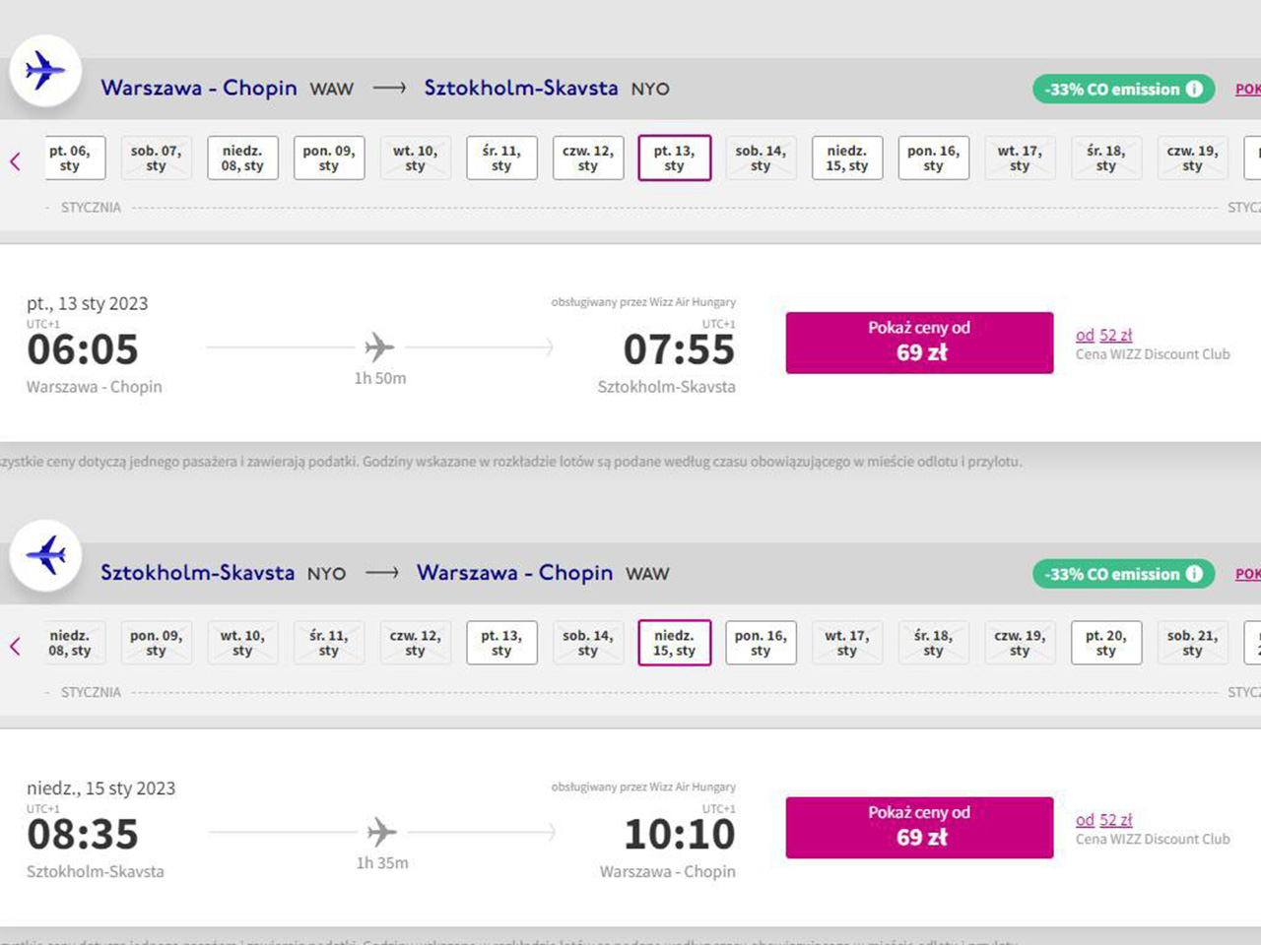Click plane icon on 1h 35m flight

381,832
